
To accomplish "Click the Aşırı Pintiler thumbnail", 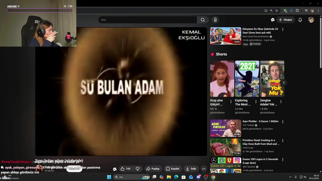I will coord(226,128).
